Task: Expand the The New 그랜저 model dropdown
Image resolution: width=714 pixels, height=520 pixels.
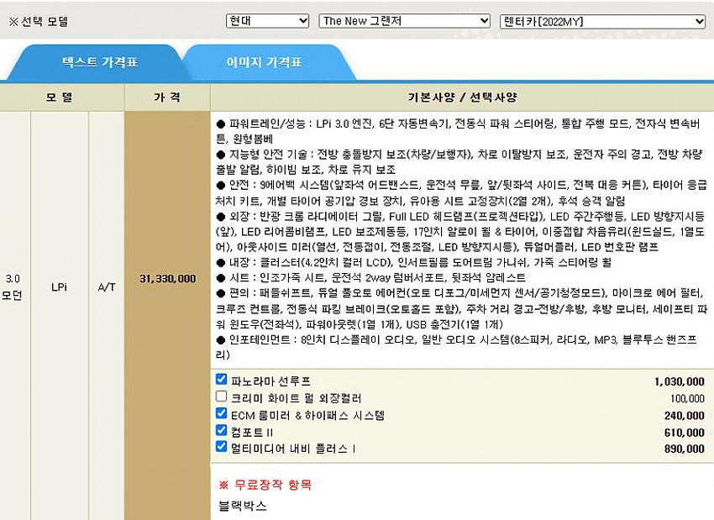Action: tap(404, 21)
